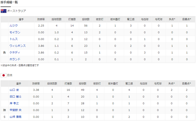
Task: Open player link 山﨑 康晃
Action: (x=16, y=117)
